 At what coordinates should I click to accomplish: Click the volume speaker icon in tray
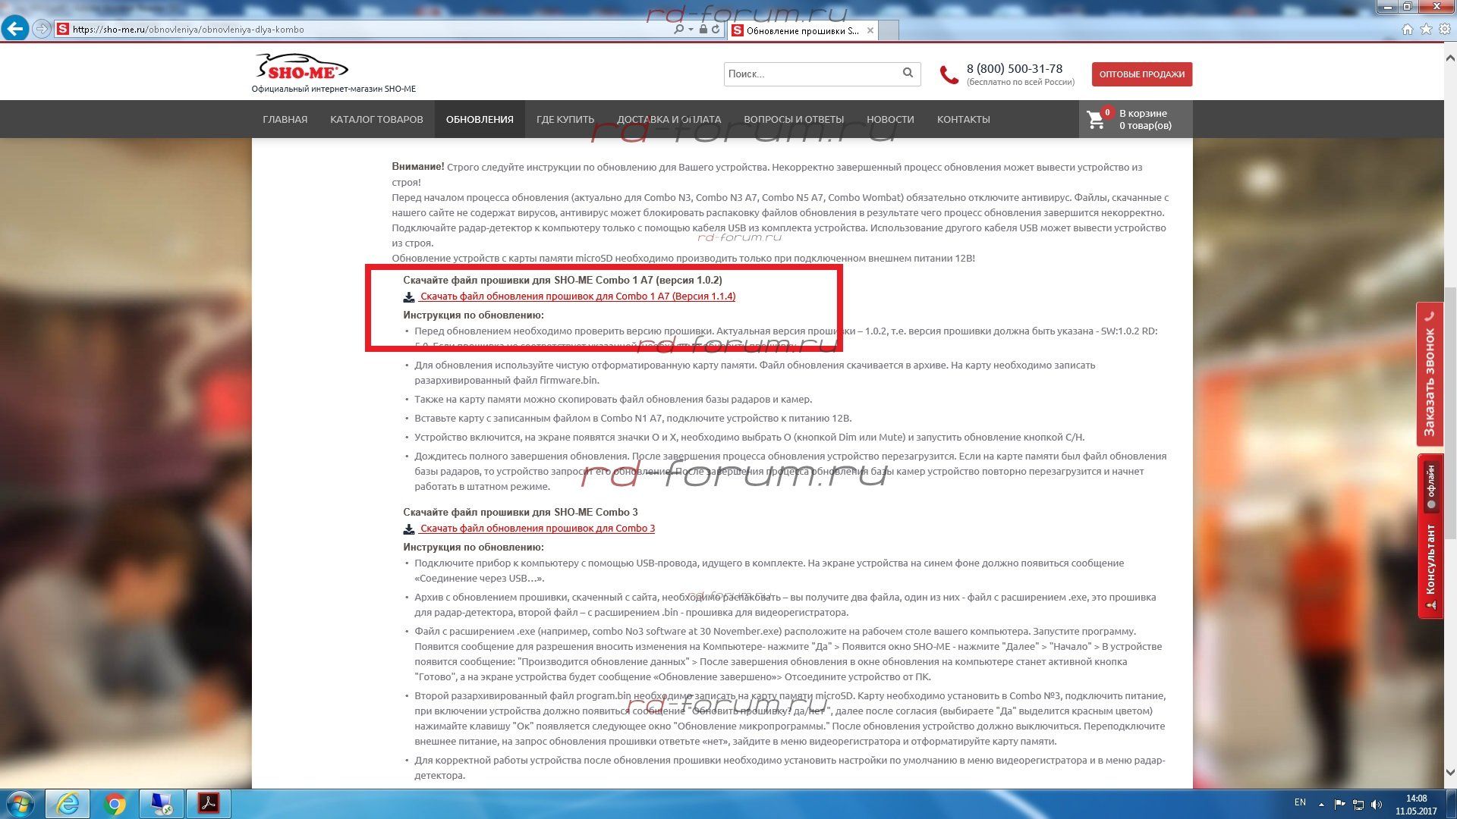pyautogui.click(x=1377, y=804)
